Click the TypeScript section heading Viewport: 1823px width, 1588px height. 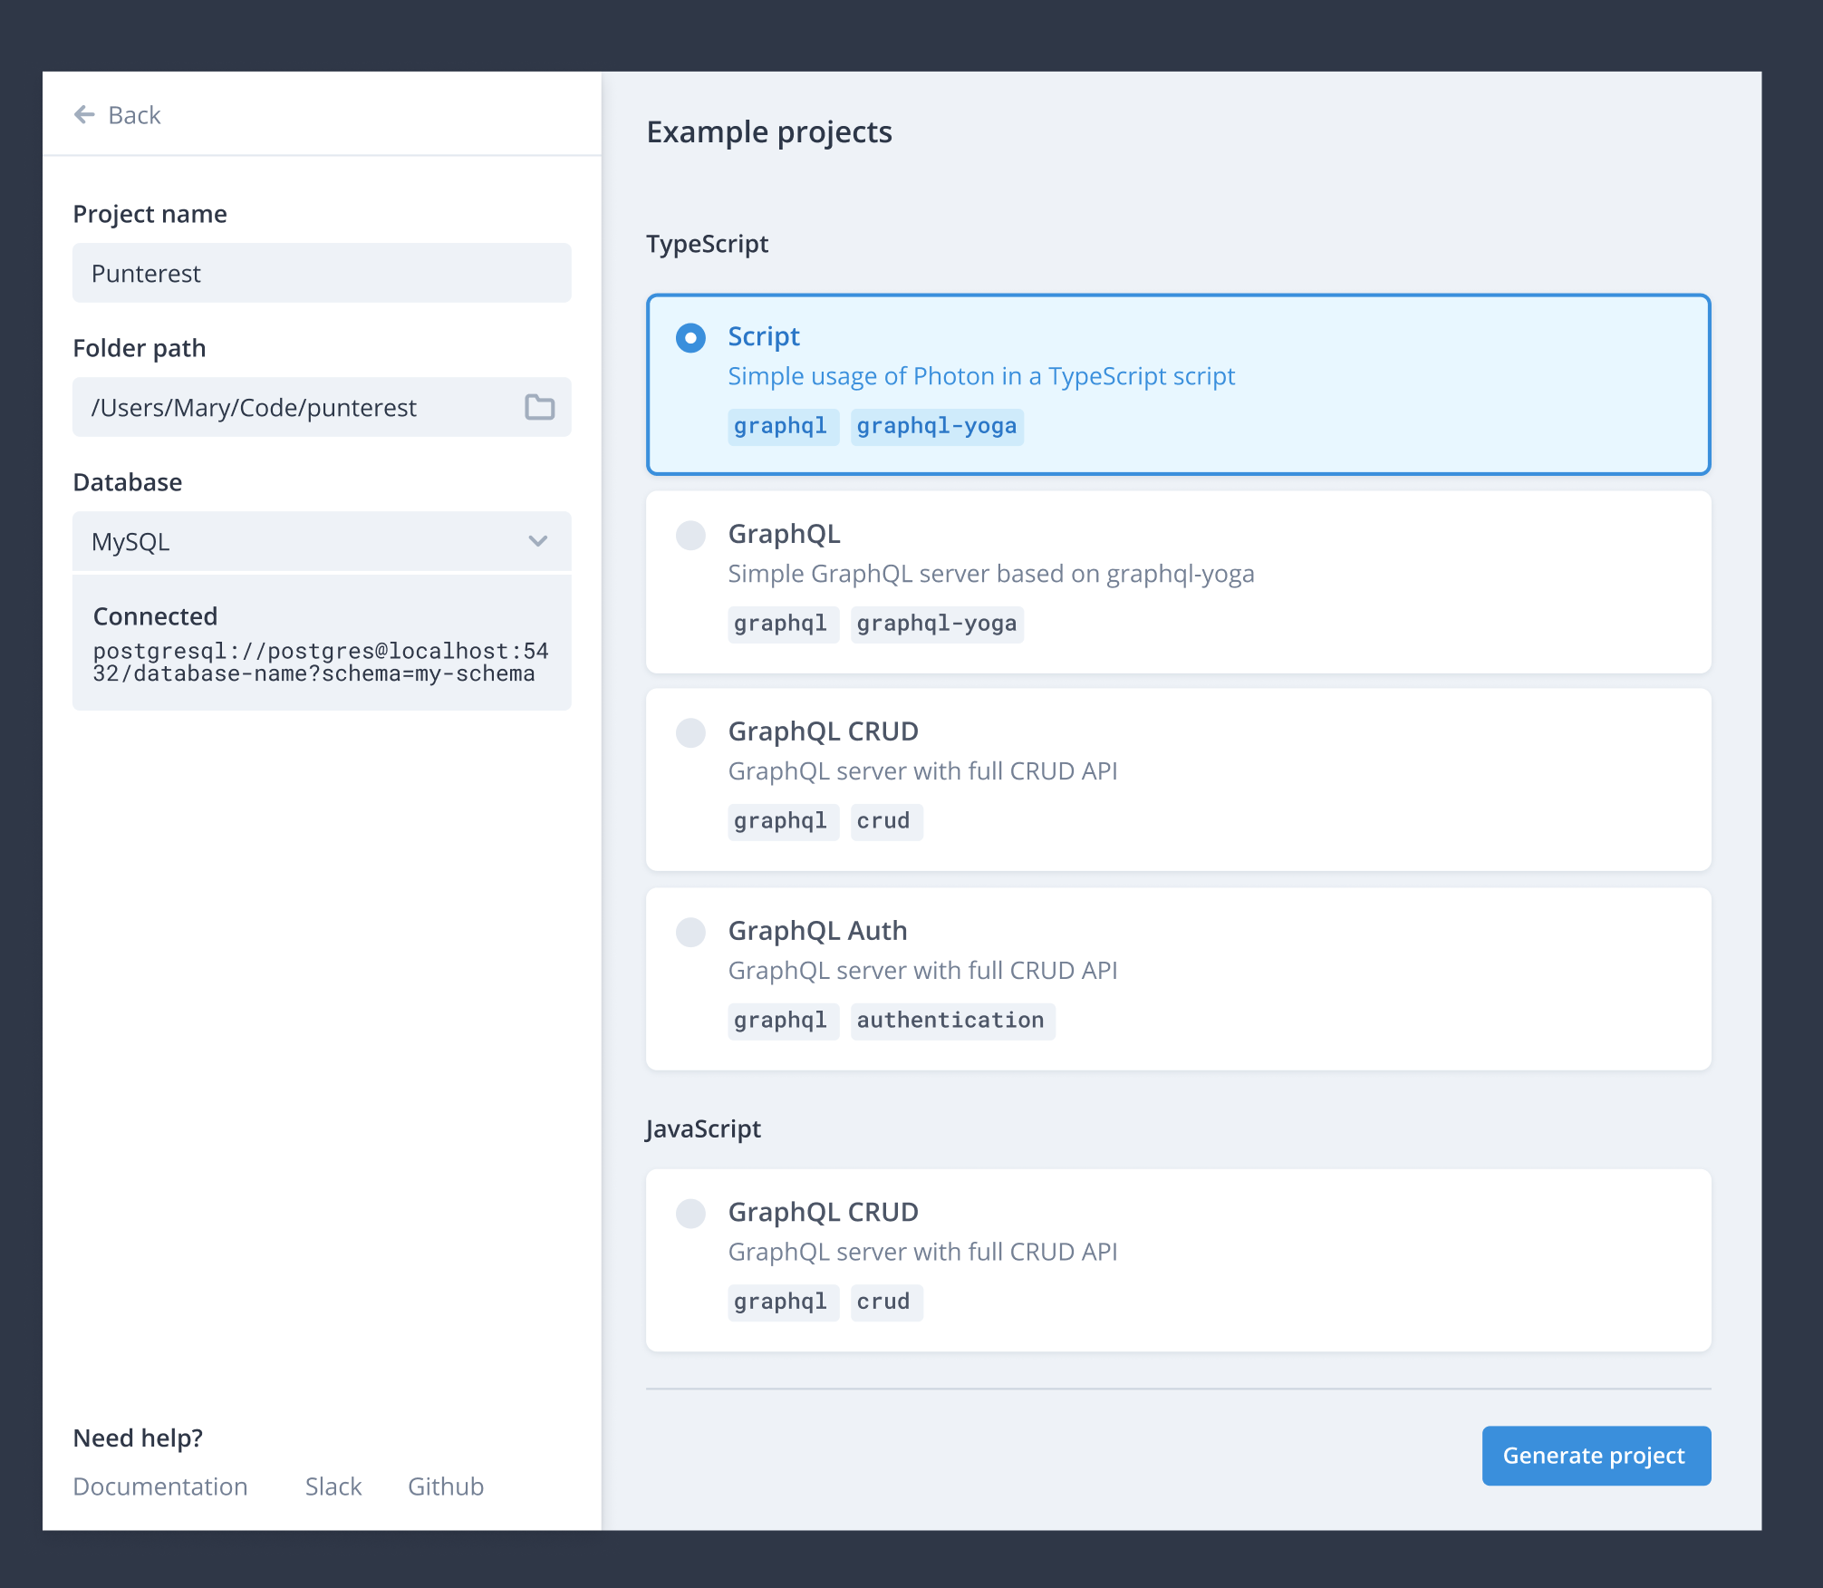tap(707, 245)
